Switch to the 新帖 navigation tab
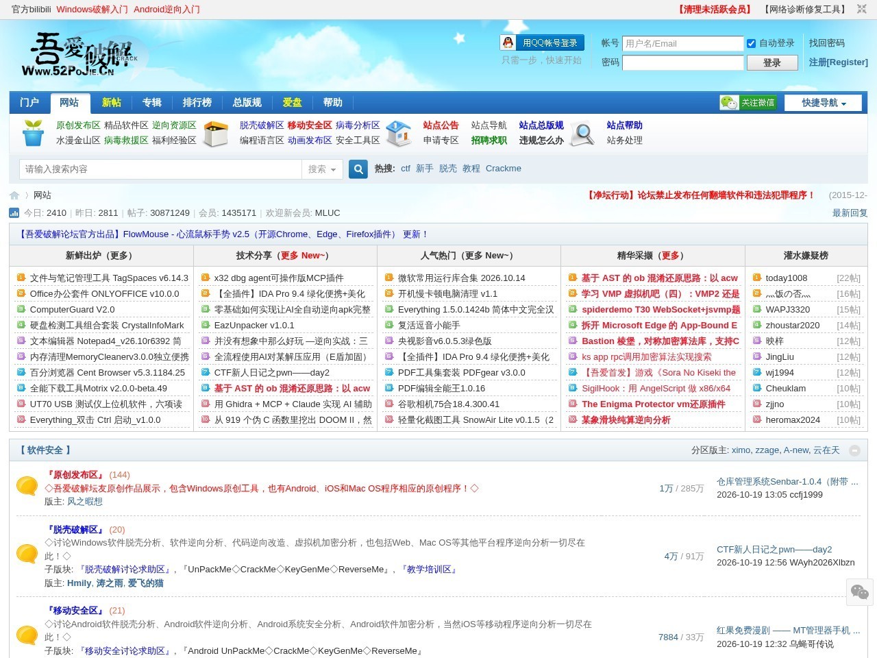Viewport: 877px width, 658px height. 112,102
